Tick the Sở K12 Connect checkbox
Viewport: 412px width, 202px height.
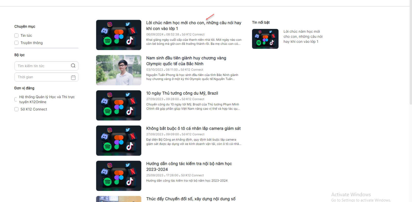coord(16,109)
